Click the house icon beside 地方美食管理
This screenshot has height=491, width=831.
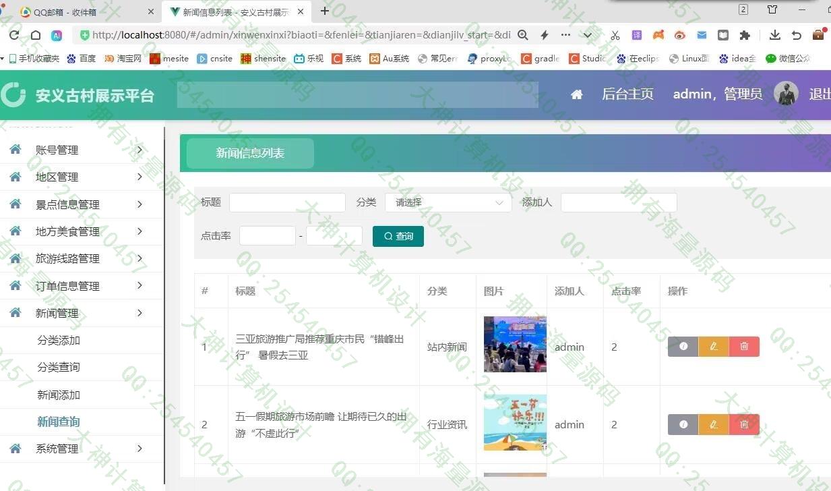coord(16,231)
